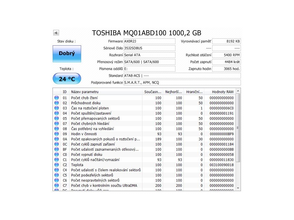Click RAW value 000000000BF9
Viewport: 294px width, 220px height.
click(x=222, y=134)
